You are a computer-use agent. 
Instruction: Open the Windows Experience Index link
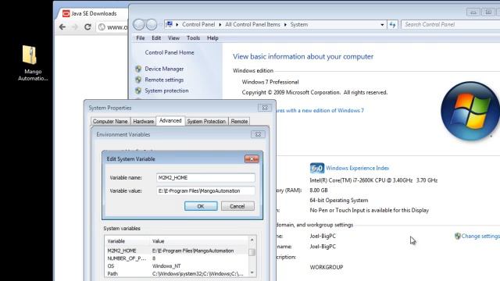point(358,168)
